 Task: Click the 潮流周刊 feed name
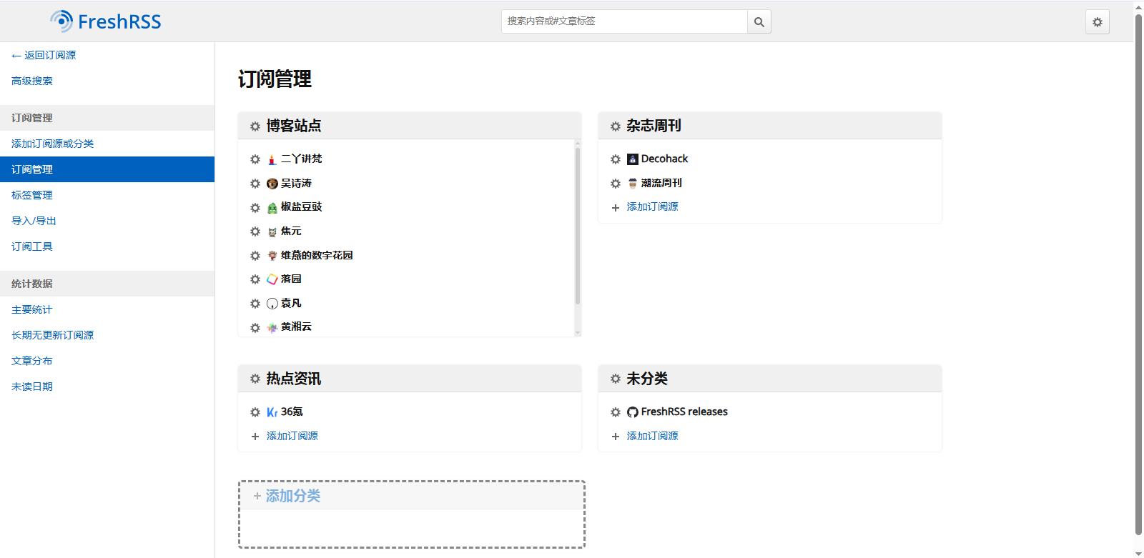tap(661, 183)
